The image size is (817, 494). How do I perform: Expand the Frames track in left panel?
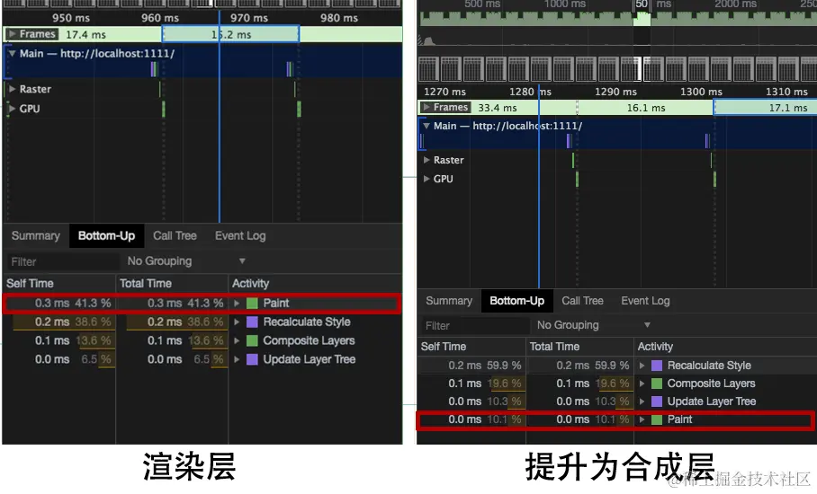(x=12, y=34)
